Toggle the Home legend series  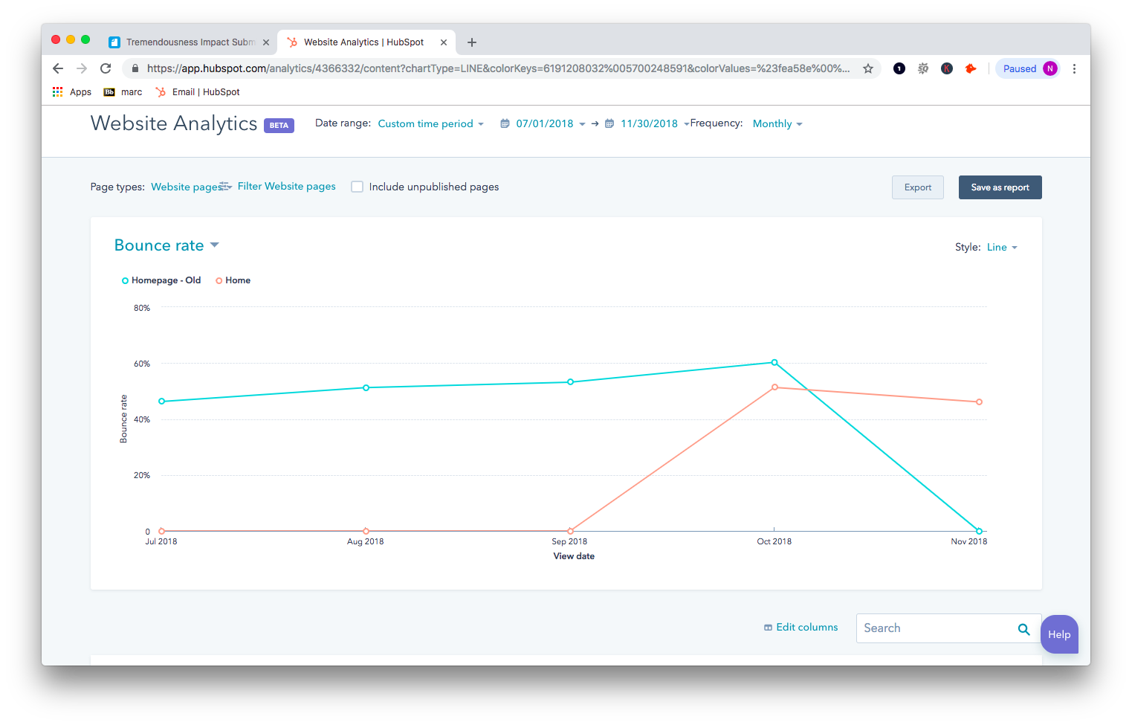[x=233, y=280]
